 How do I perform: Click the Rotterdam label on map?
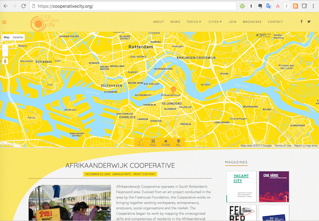(x=140, y=47)
